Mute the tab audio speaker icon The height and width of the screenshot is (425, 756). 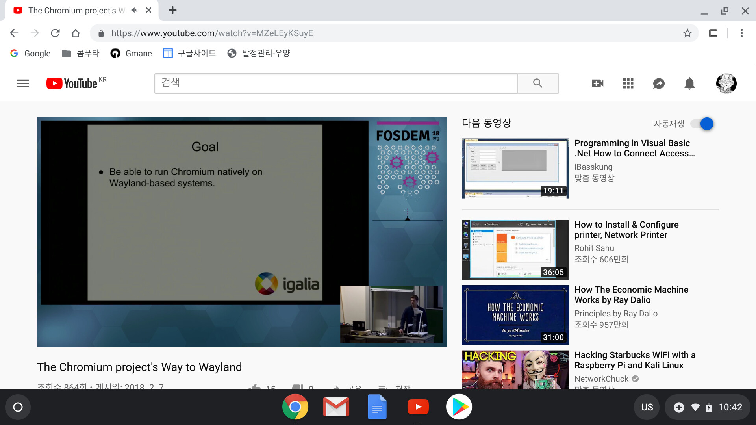(x=134, y=10)
